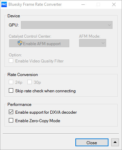
Task: Check the 24p rate conversion box
Action: click(11, 82)
